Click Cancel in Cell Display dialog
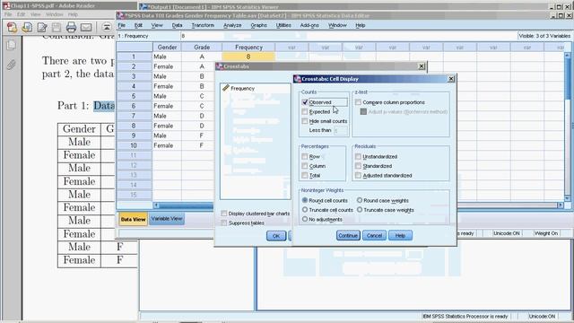Screen dimensions: 574x323 coord(374,235)
